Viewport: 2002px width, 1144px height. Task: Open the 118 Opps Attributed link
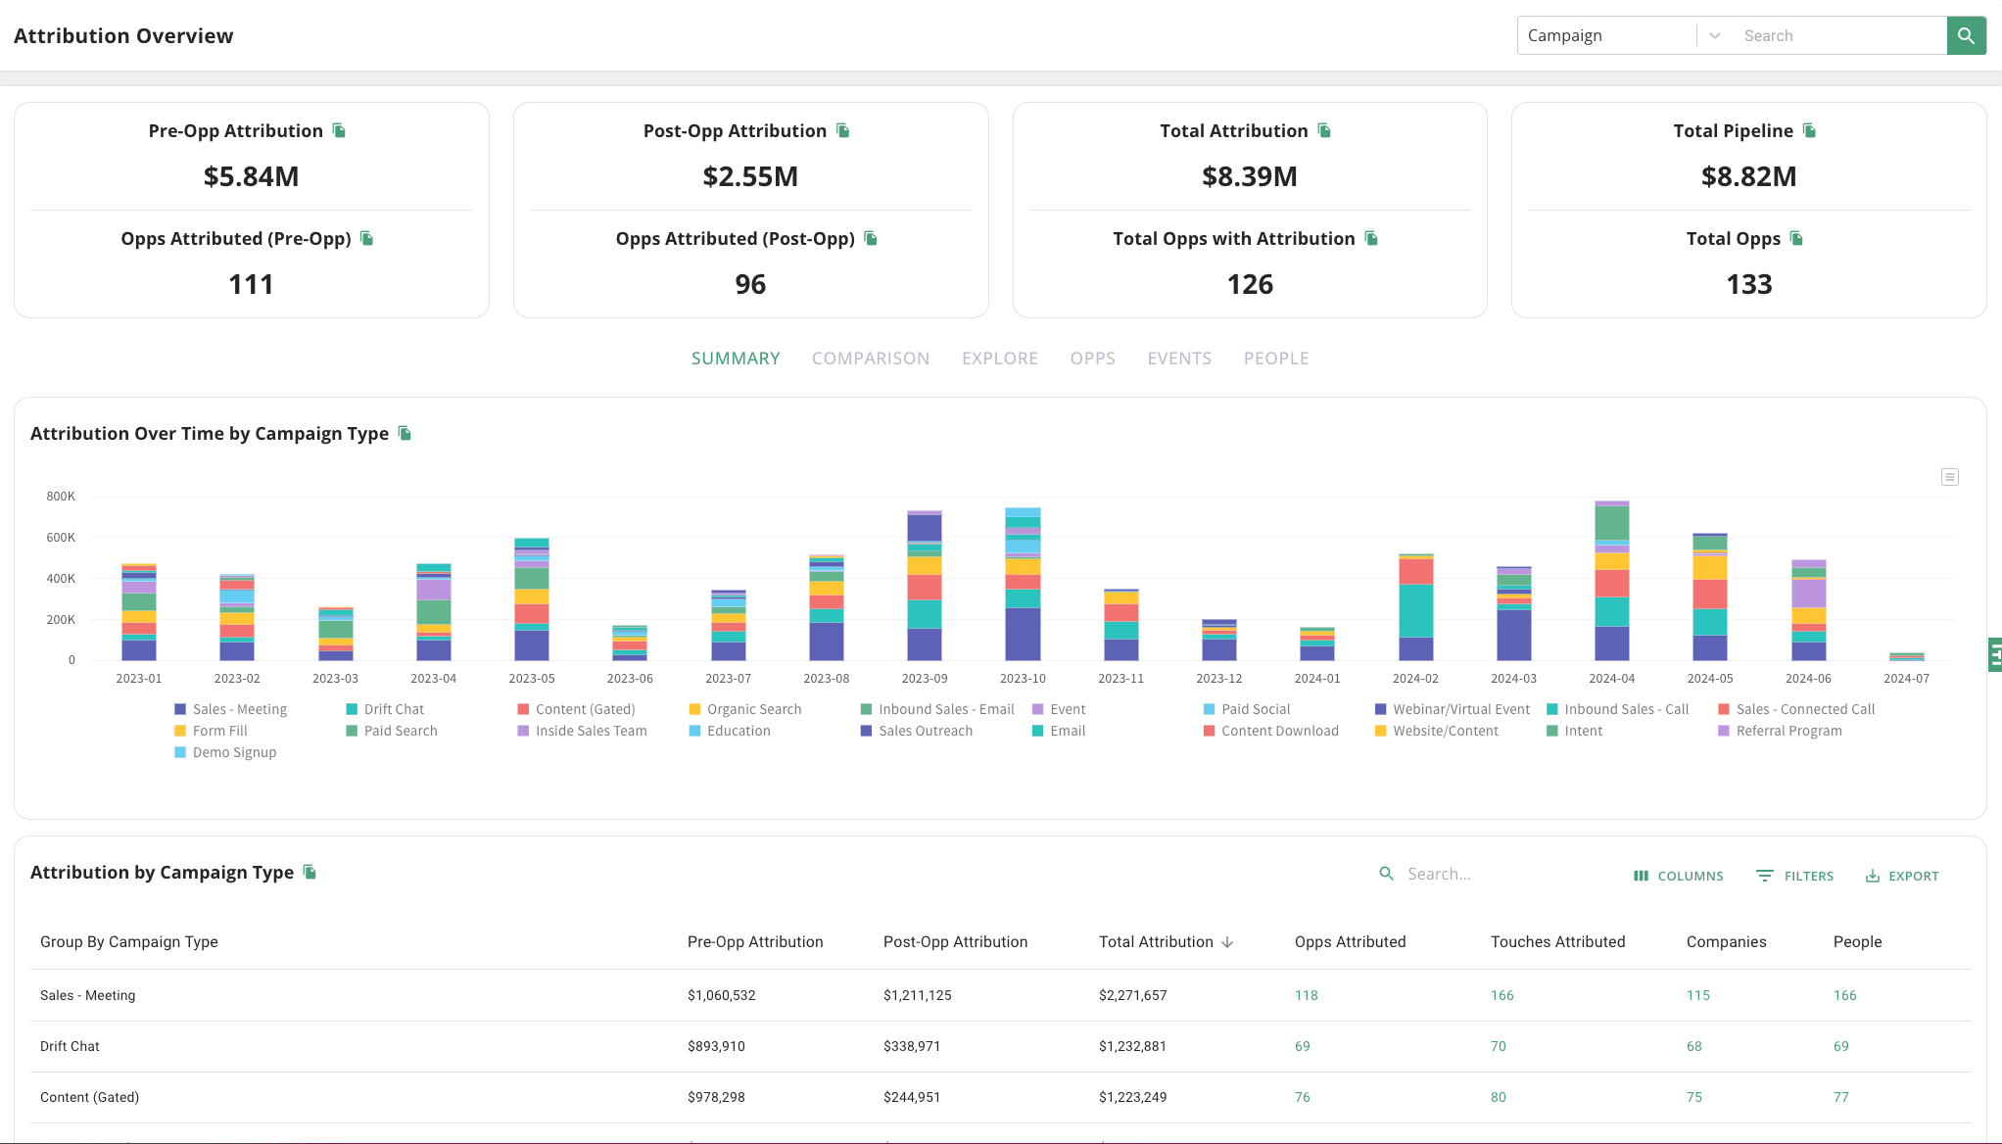tap(1306, 995)
